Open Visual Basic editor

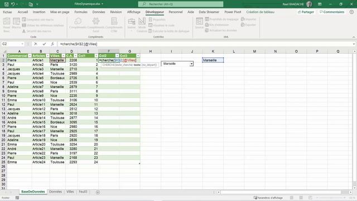[6, 25]
